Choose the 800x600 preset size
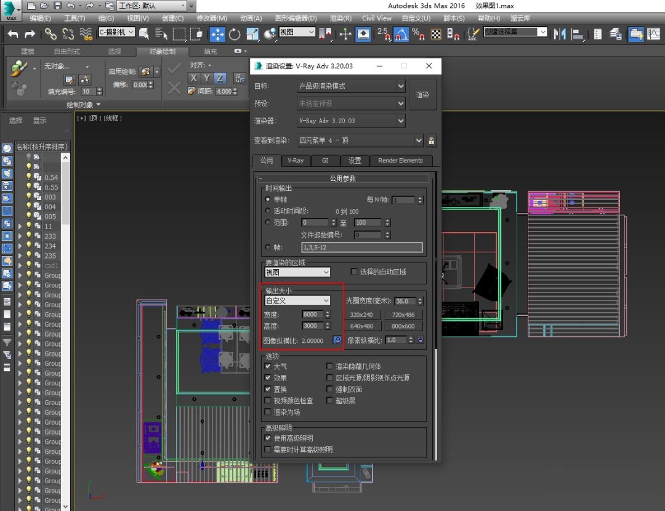This screenshot has width=665, height=511. tap(403, 326)
